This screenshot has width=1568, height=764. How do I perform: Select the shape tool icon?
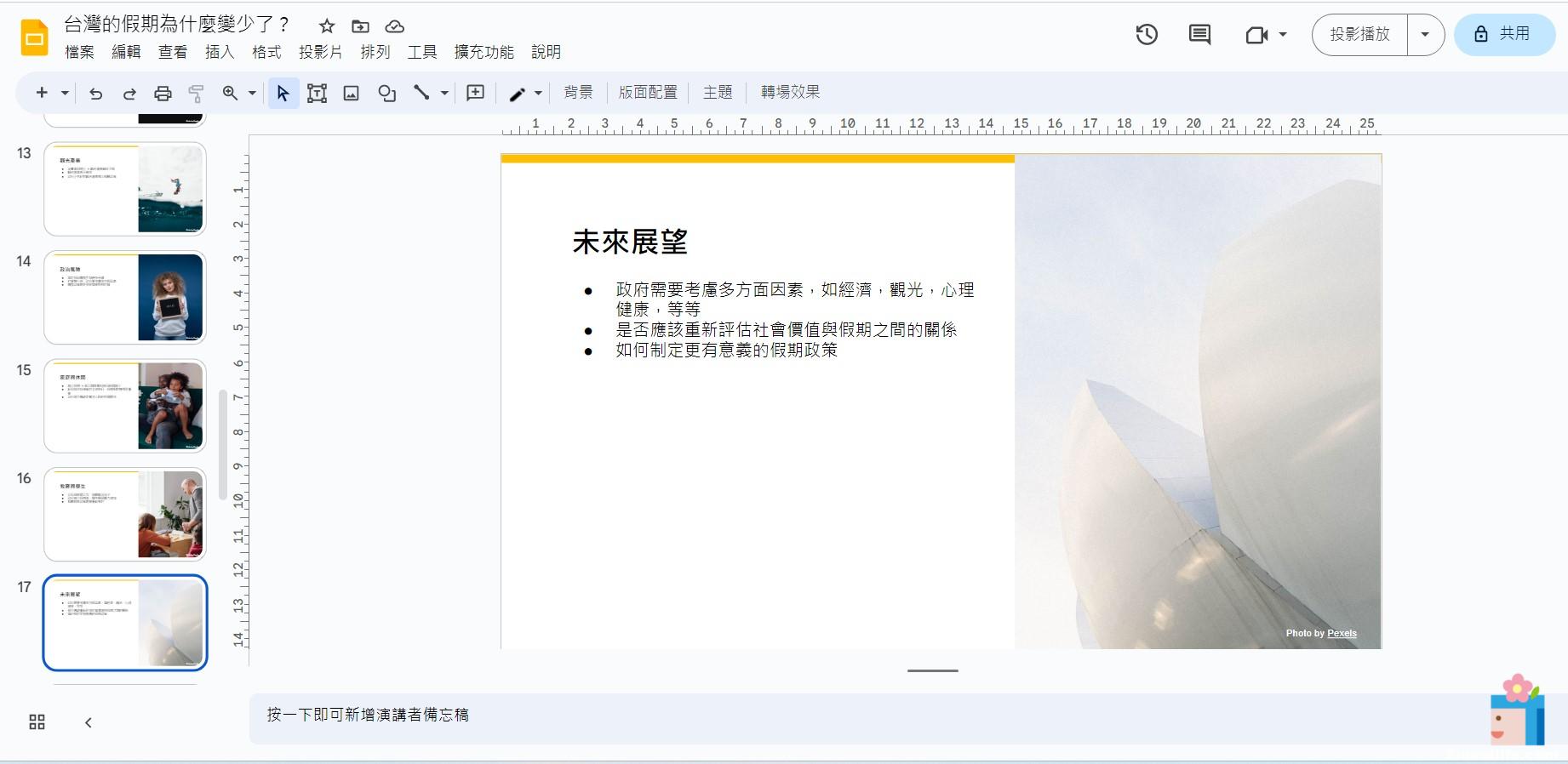point(386,93)
